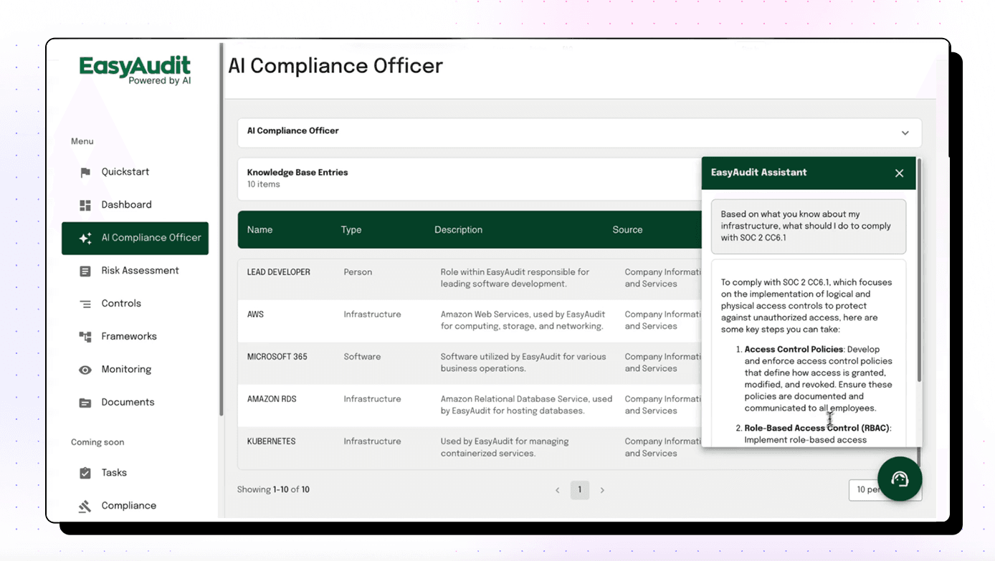Select page 1 in pagination

pos(580,490)
